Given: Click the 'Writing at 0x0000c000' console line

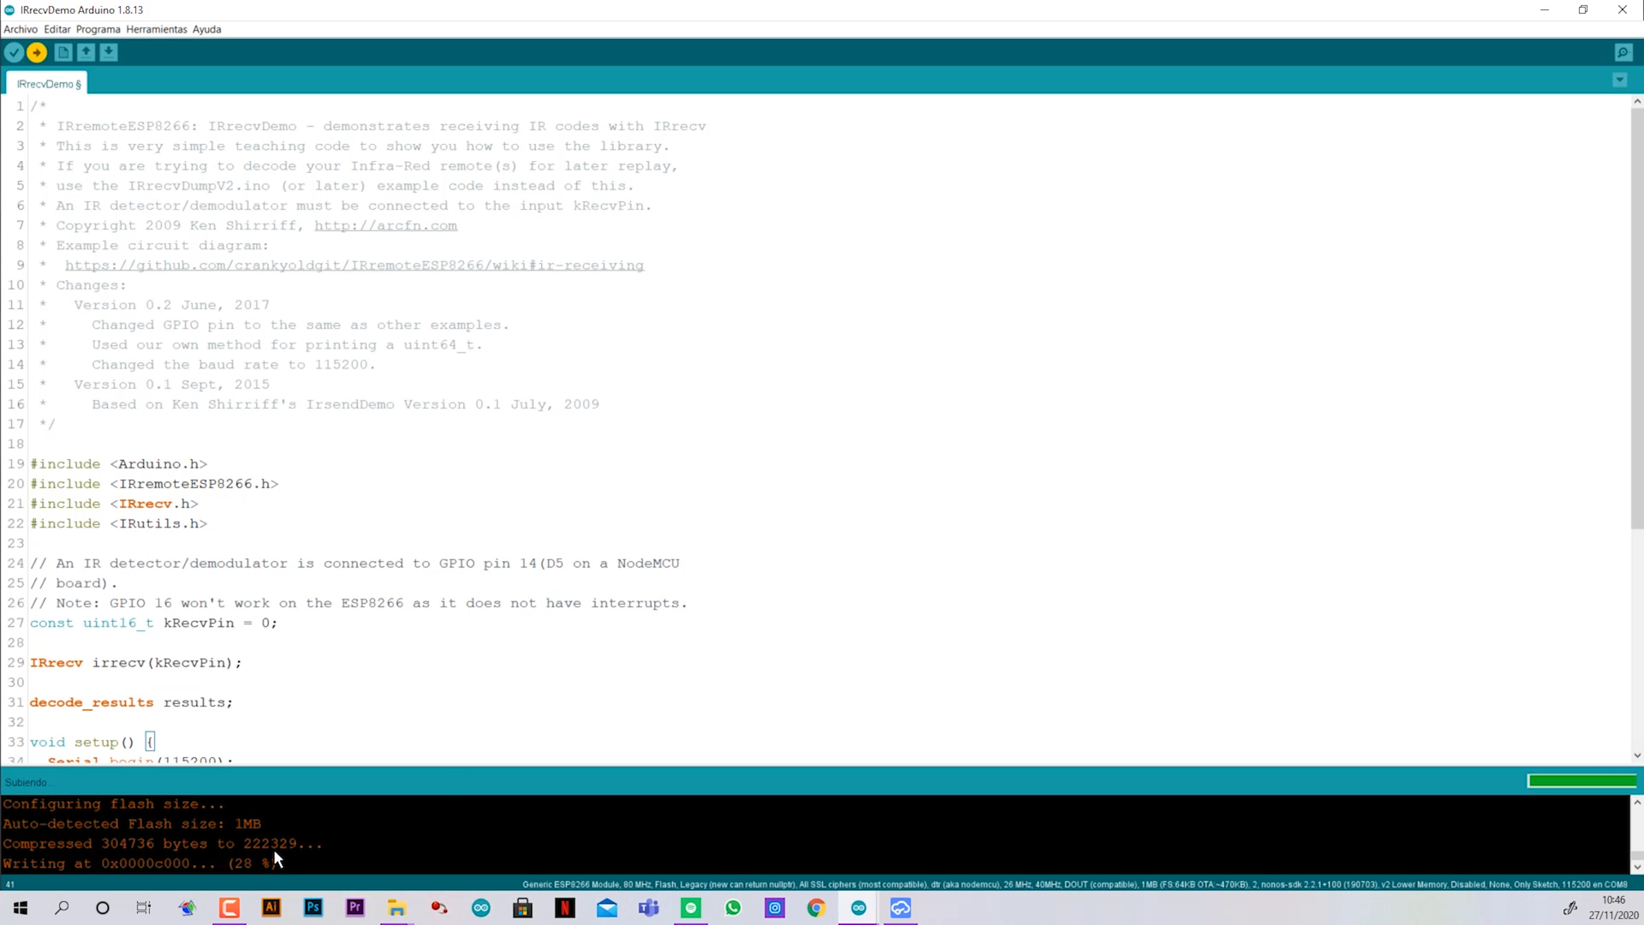Looking at the screenshot, I should [x=142, y=863].
